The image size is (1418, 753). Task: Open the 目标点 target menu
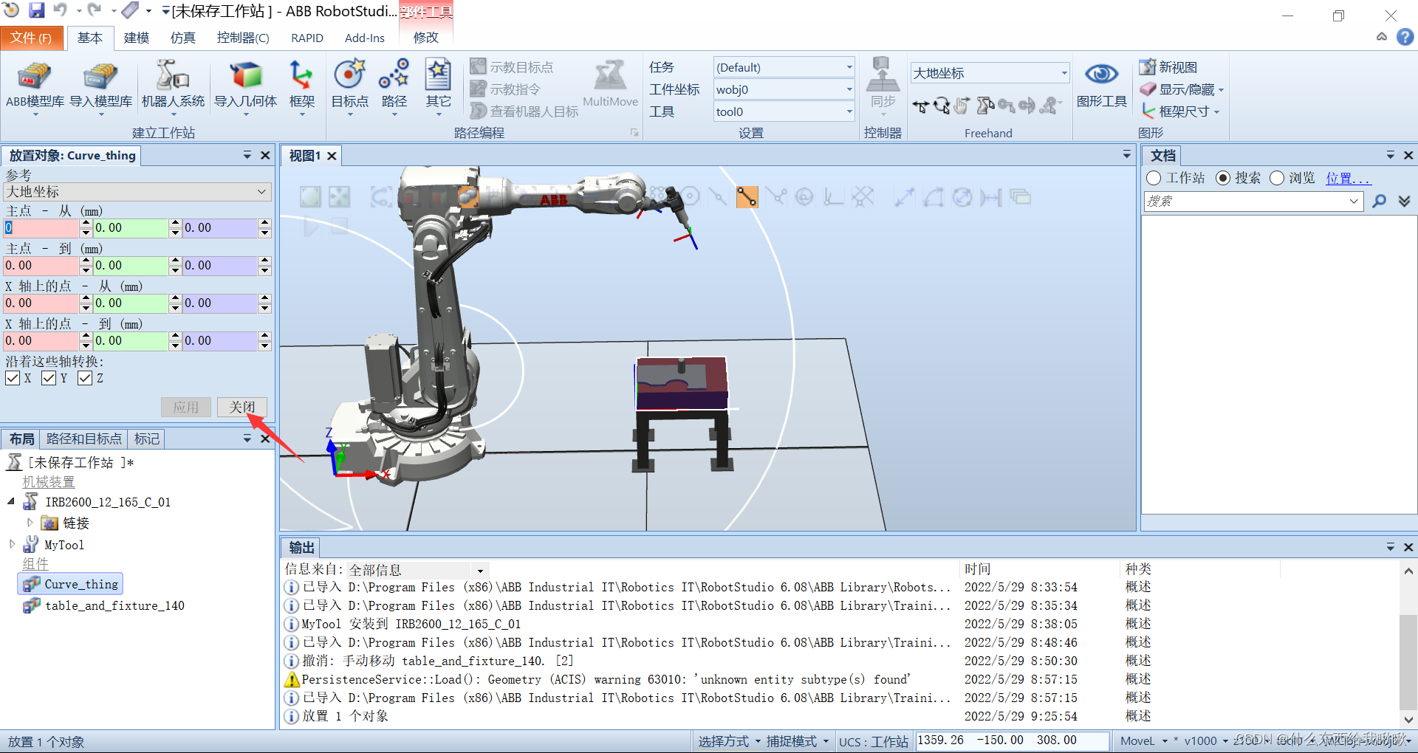[349, 87]
